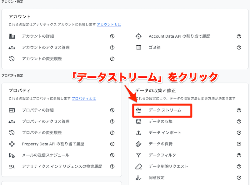
Task: Open アナリティクス インテリジェンスの検索履歴 entry
Action: [x=62, y=166]
